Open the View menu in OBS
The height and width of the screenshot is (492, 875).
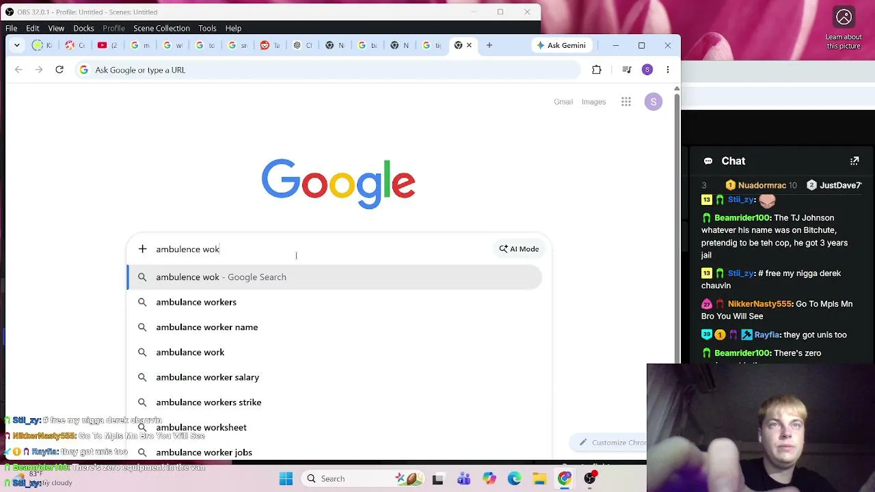[56, 28]
